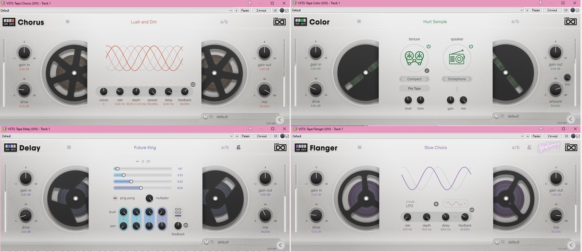The image size is (582, 252).
Task: Click the 1.67 delay time slider handle
Action: (x=118, y=169)
